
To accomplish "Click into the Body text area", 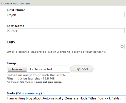I will tap(66, 99).
